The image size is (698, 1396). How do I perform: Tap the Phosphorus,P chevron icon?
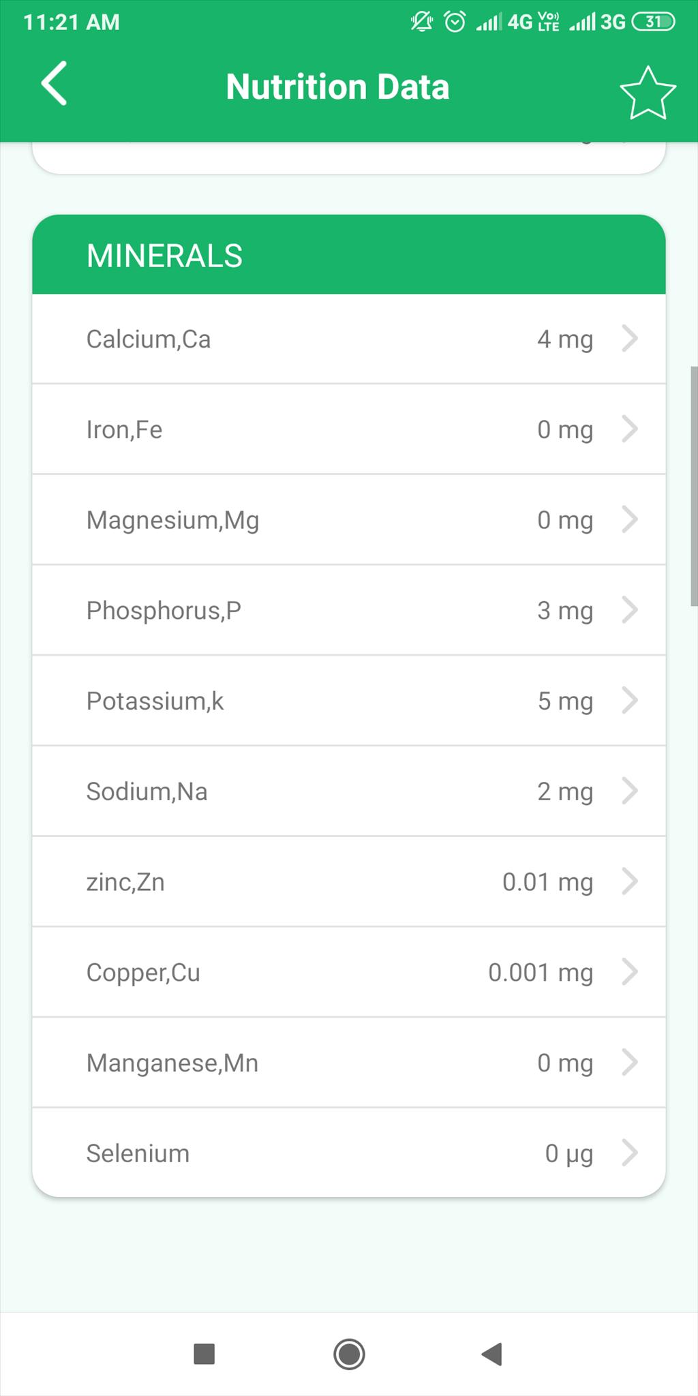point(630,610)
